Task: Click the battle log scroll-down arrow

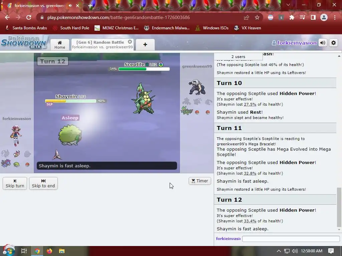Action: tap(339, 230)
